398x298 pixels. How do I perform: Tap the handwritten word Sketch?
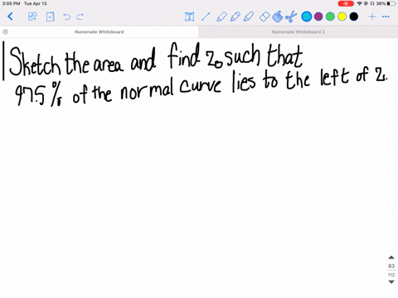tap(35, 61)
